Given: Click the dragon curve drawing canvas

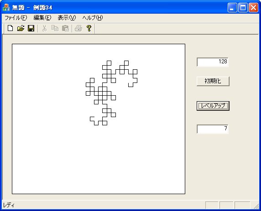Looking at the screenshot, I should (99, 119).
